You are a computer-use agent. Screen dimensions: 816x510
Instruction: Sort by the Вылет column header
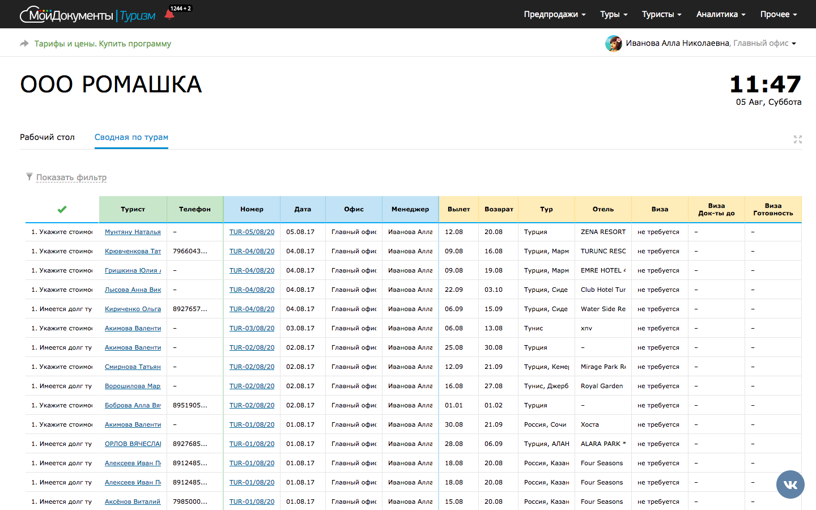click(458, 209)
